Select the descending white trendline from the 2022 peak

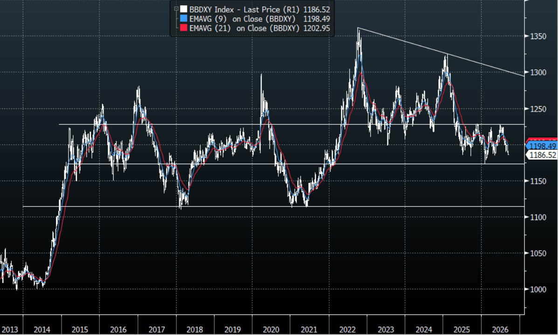click(441, 52)
